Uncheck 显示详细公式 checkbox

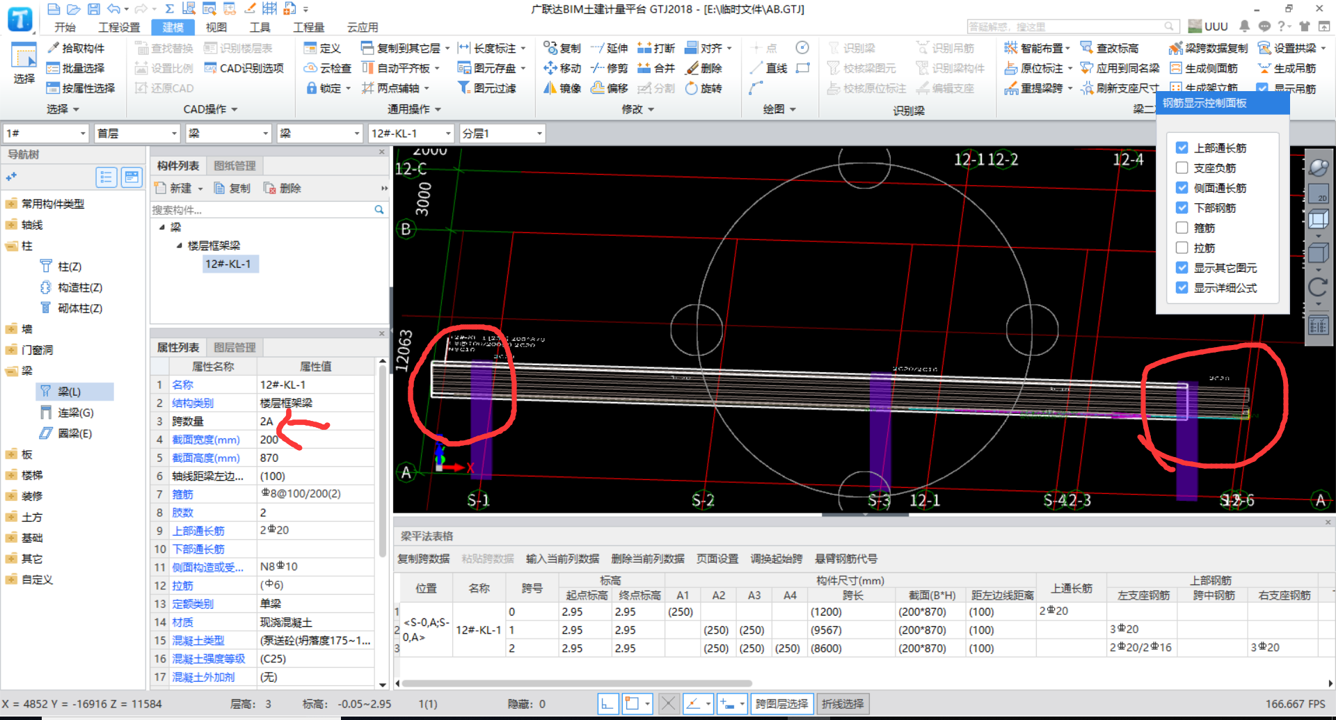click(x=1182, y=287)
